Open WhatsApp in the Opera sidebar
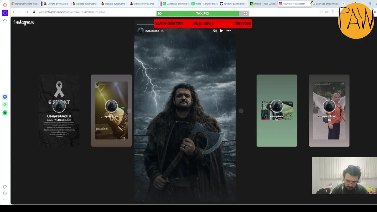Image resolution: width=377 pixels, height=212 pixels. 5,105
